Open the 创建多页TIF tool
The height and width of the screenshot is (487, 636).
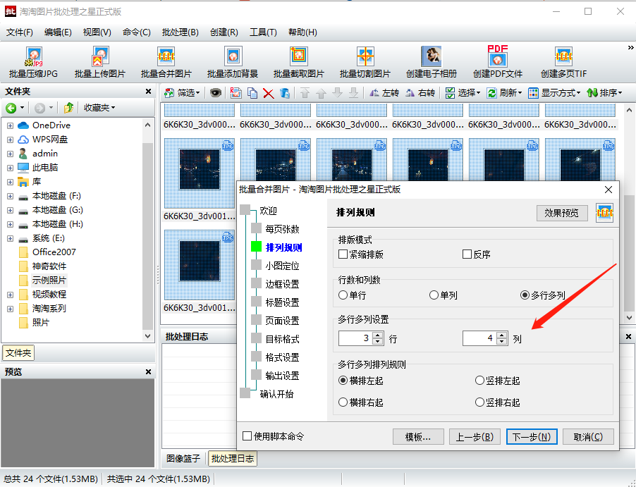[563, 62]
